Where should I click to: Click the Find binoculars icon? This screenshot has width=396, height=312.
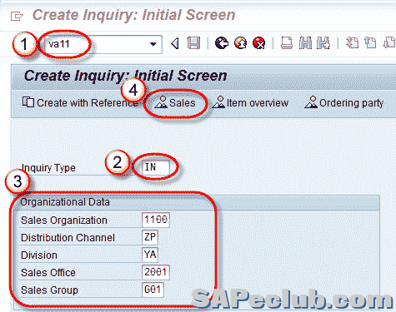305,43
